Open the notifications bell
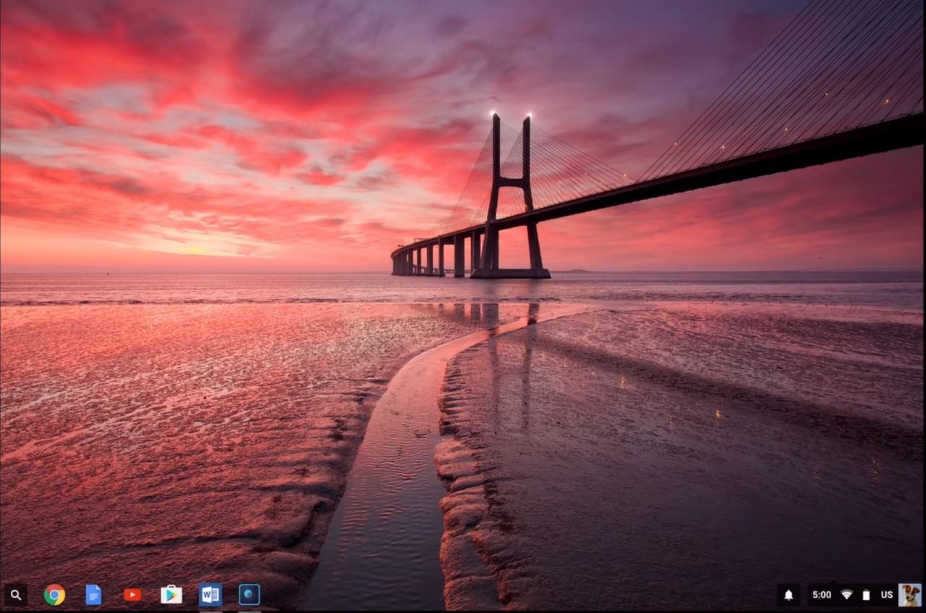Viewport: 926px width, 613px height. point(789,595)
